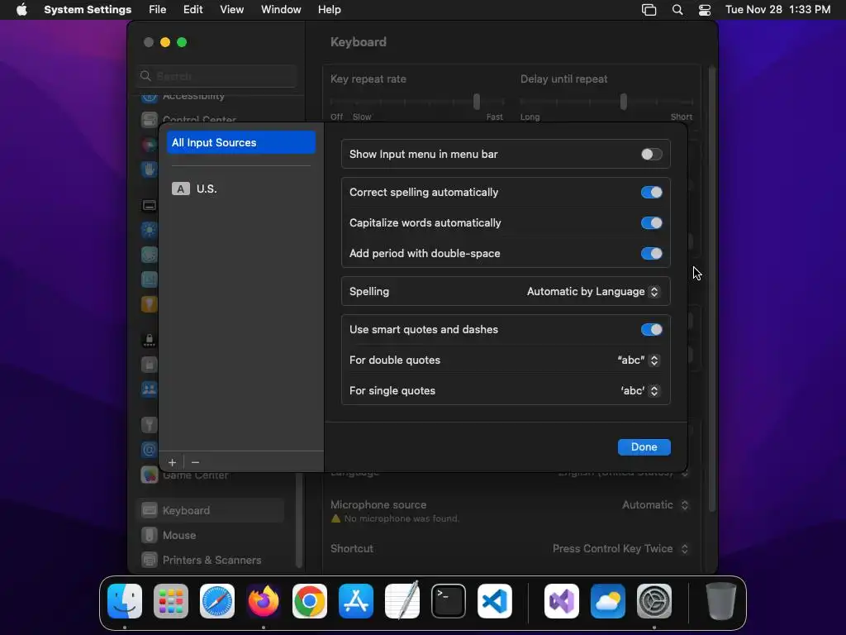Viewport: 846px width, 635px height.
Task: Open the System Settings menu
Action: click(x=88, y=10)
